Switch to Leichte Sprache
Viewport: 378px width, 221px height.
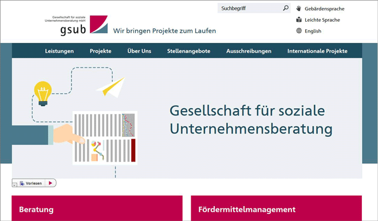[x=322, y=20]
